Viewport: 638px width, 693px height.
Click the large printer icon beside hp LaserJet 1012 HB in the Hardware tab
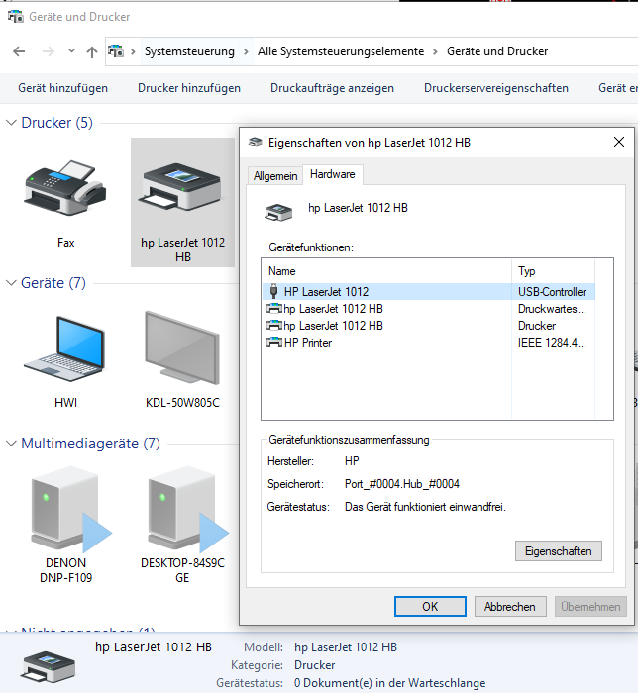[x=278, y=212]
